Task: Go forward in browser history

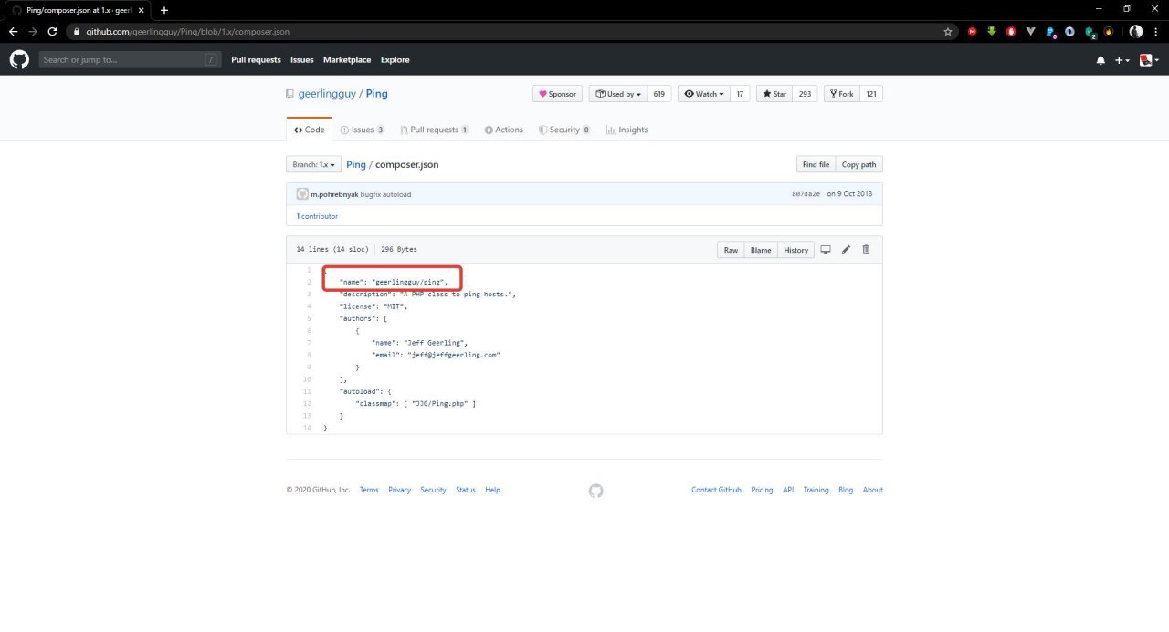Action: (33, 31)
